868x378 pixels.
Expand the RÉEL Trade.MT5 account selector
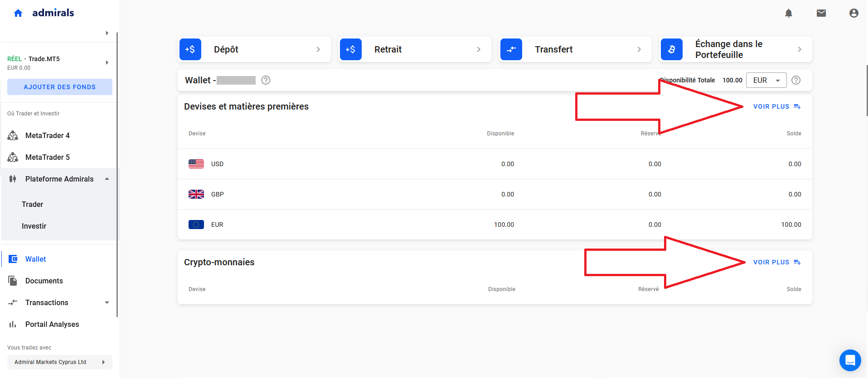[107, 62]
